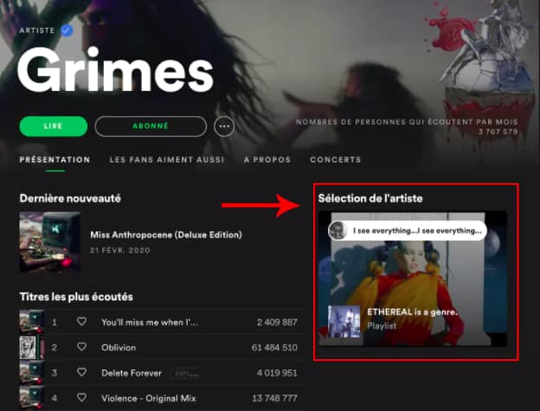Click the Miss Anthropocene (Deluxe Edition) title link

coord(166,234)
